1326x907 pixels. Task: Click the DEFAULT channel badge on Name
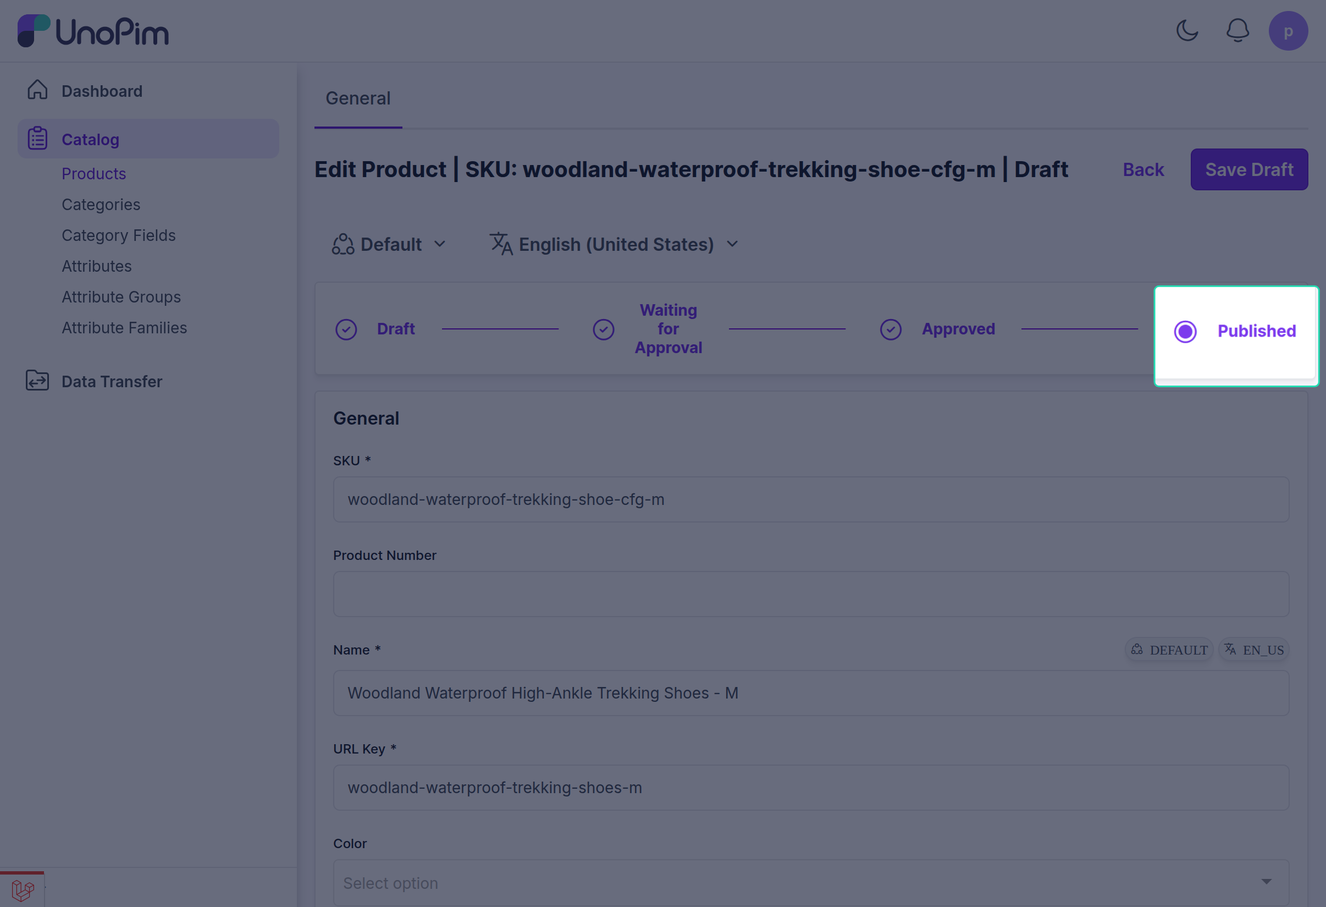point(1169,650)
